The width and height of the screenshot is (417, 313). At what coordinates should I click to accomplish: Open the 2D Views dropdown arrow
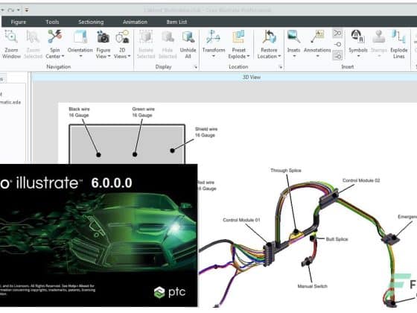129,56
